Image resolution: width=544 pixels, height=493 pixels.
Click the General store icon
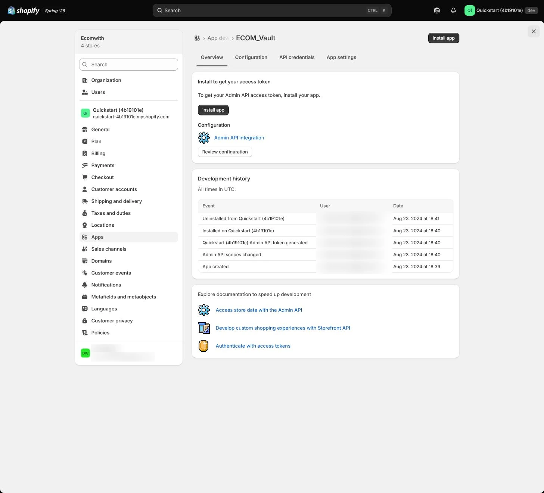(x=85, y=130)
